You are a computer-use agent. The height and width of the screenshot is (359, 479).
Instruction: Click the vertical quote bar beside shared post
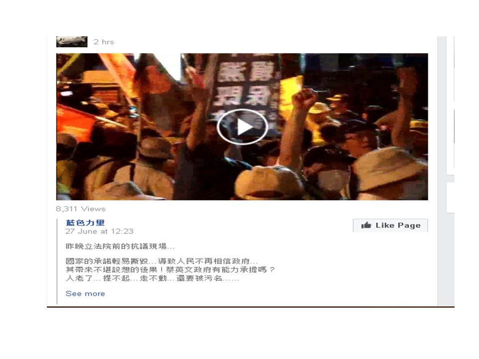(57, 262)
